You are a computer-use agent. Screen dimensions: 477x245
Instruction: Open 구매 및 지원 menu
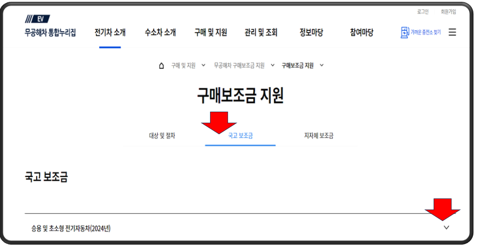pyautogui.click(x=211, y=32)
